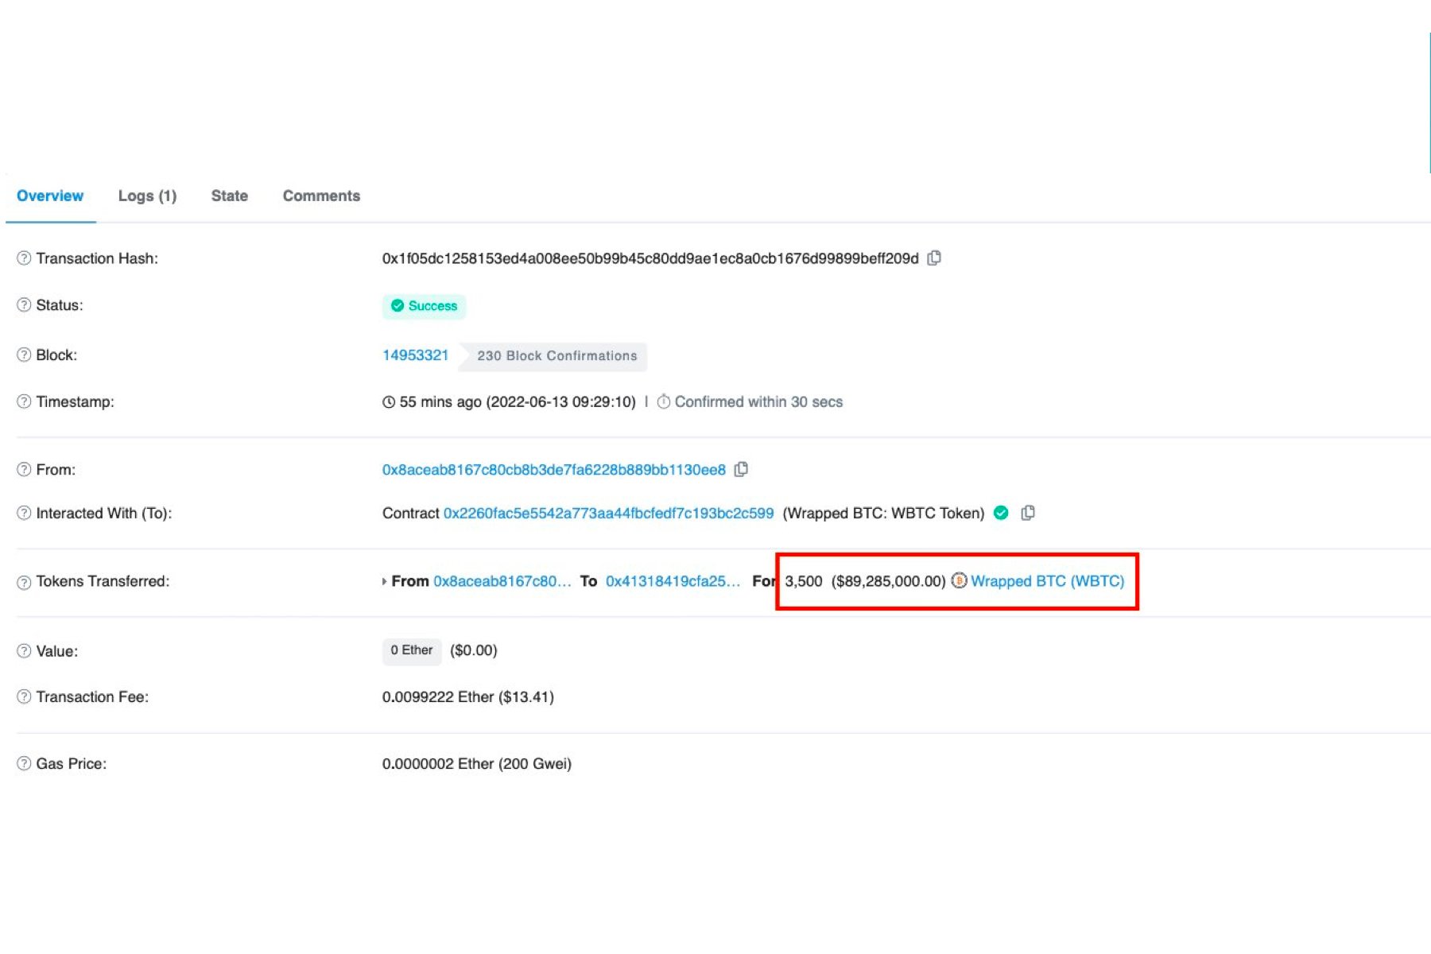Viewport: 1431px width, 954px height.
Task: Click the Success status badge
Action: [x=424, y=306]
